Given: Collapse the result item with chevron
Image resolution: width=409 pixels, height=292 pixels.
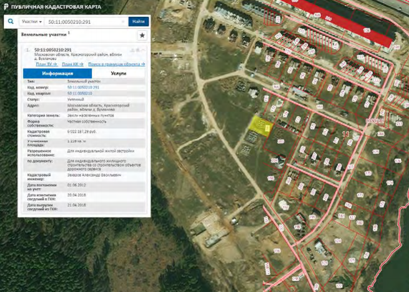Looking at the screenshot, I should coord(142,49).
